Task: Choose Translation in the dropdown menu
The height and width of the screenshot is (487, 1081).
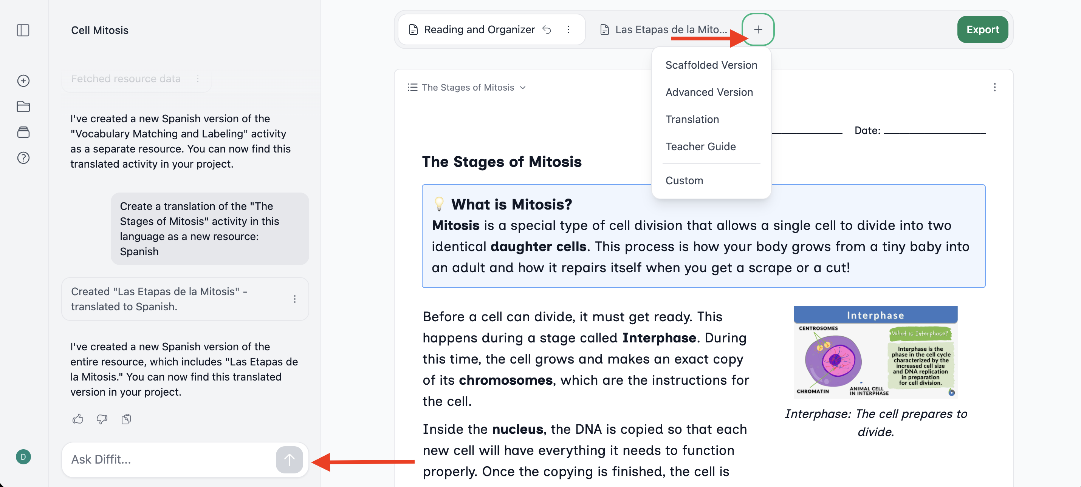Action: click(x=692, y=119)
